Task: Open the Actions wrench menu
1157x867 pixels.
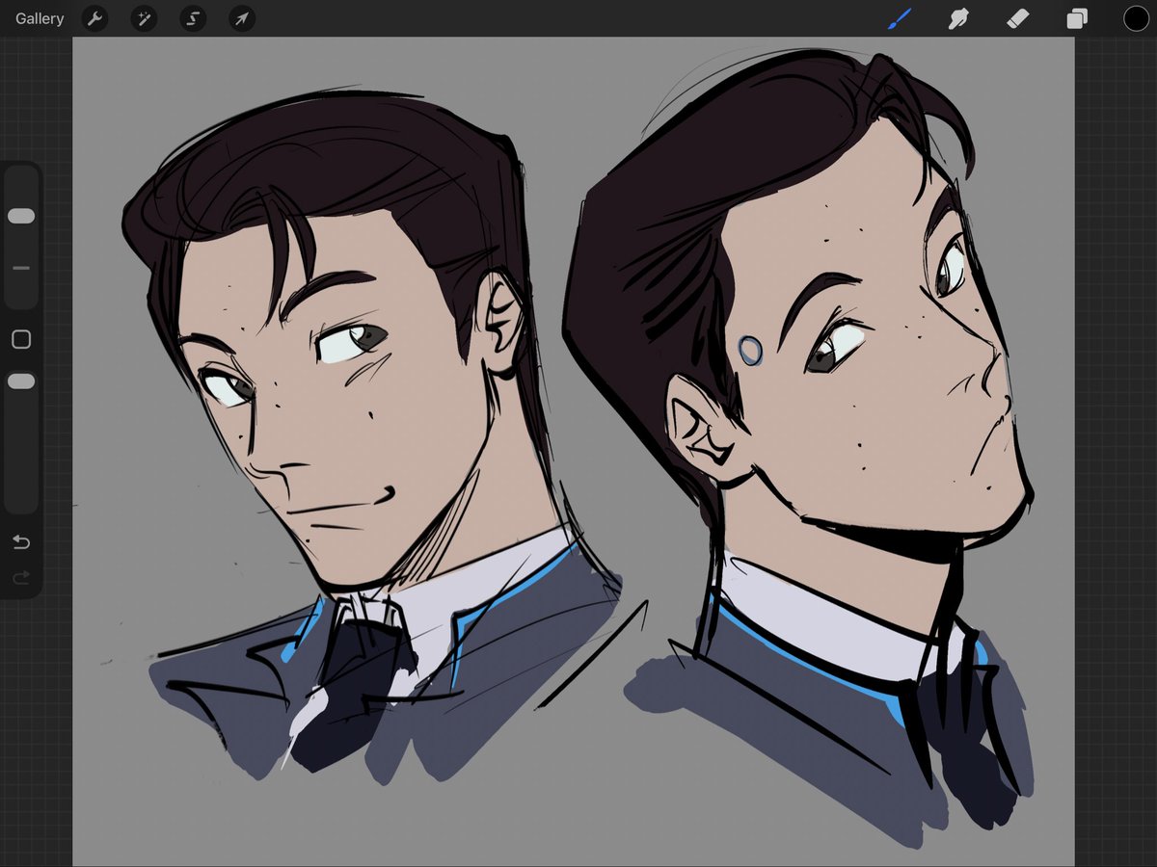Action: tap(94, 18)
